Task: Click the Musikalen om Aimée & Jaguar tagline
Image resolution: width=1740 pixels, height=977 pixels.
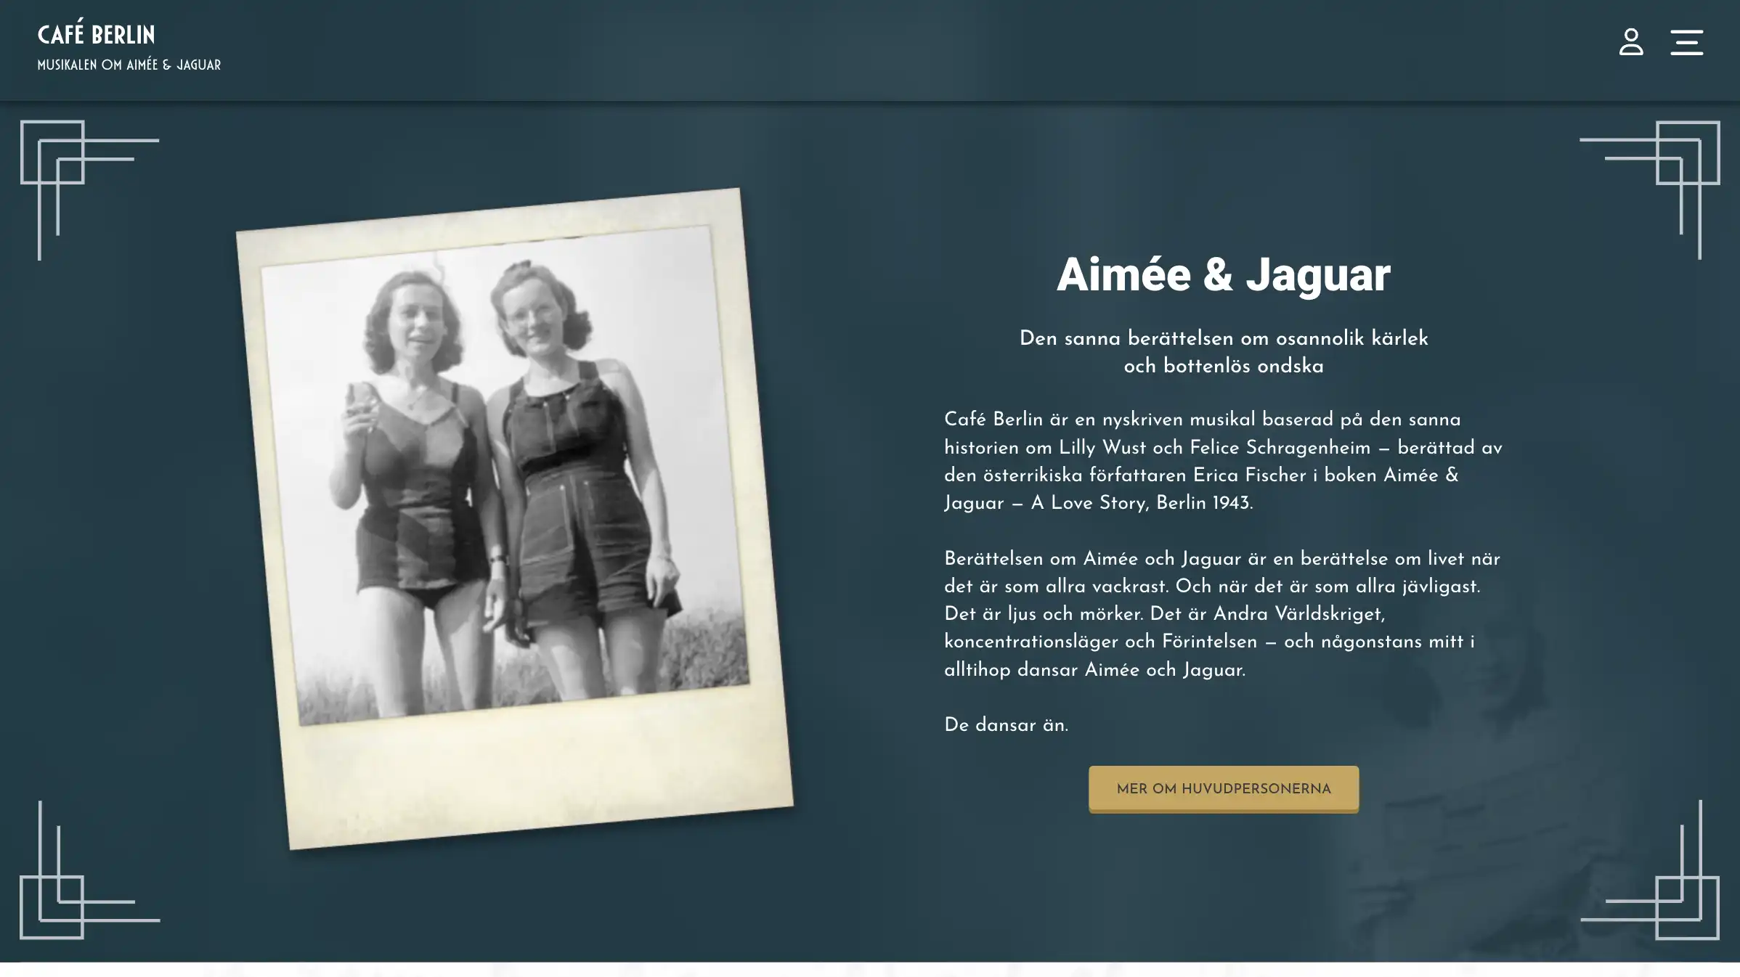Action: (x=129, y=65)
